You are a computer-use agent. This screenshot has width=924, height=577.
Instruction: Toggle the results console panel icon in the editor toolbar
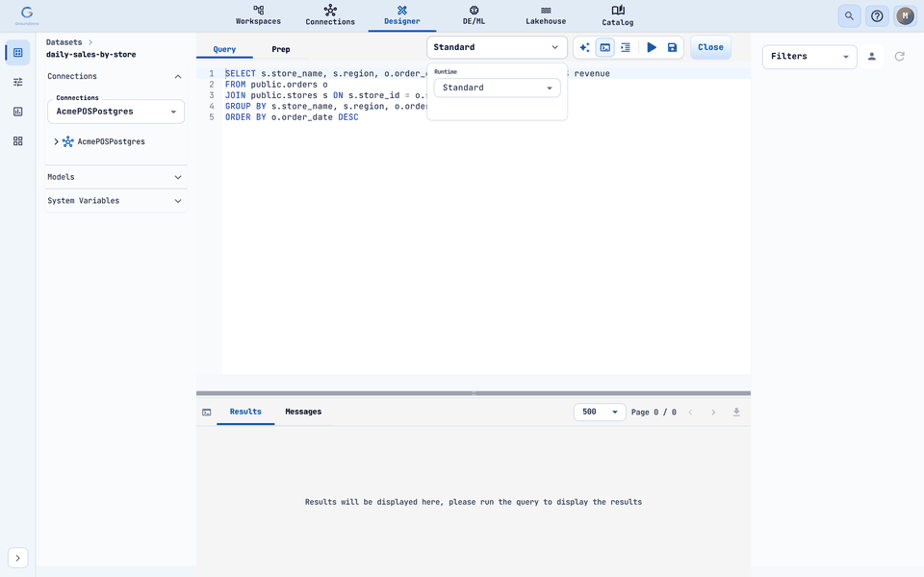[x=605, y=47]
